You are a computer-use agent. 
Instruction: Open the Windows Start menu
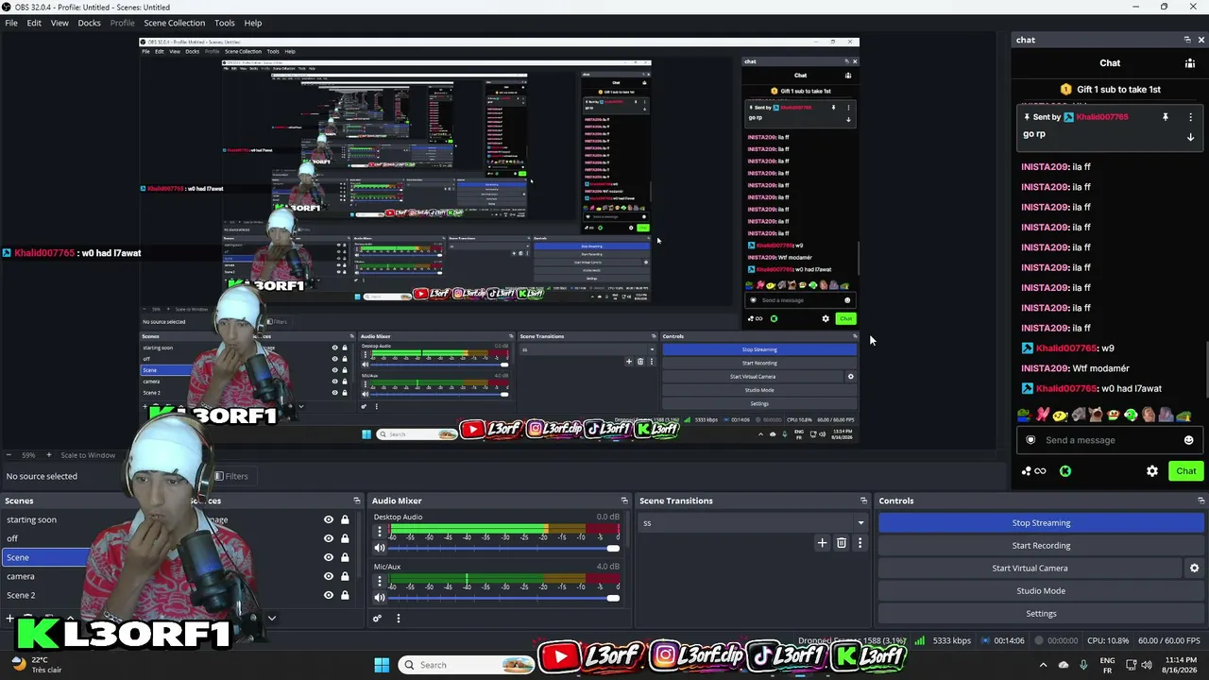point(382,665)
